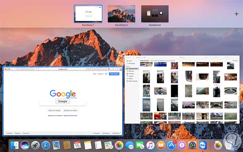
Task: Open the Preferencias footer link
Action: pos(116,133)
